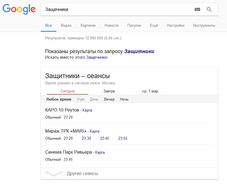Click the Google logo
Viewport: 227px width, 184px height.
pos(19,10)
